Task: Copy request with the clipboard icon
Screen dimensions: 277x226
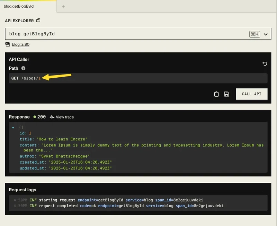Action: [216, 94]
